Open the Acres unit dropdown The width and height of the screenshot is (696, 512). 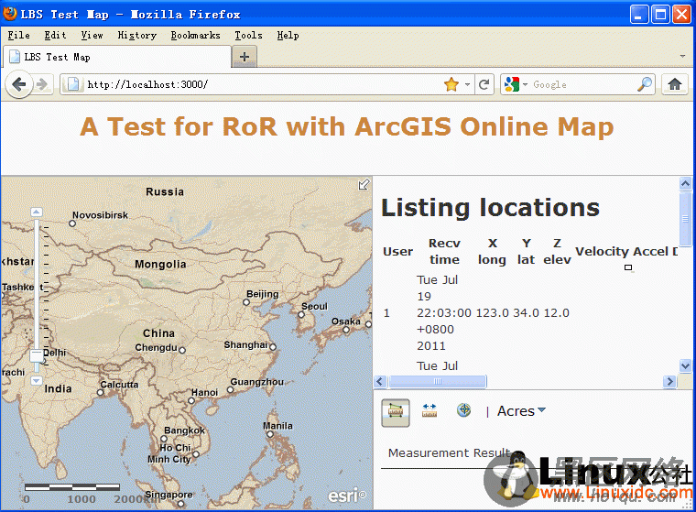point(521,411)
